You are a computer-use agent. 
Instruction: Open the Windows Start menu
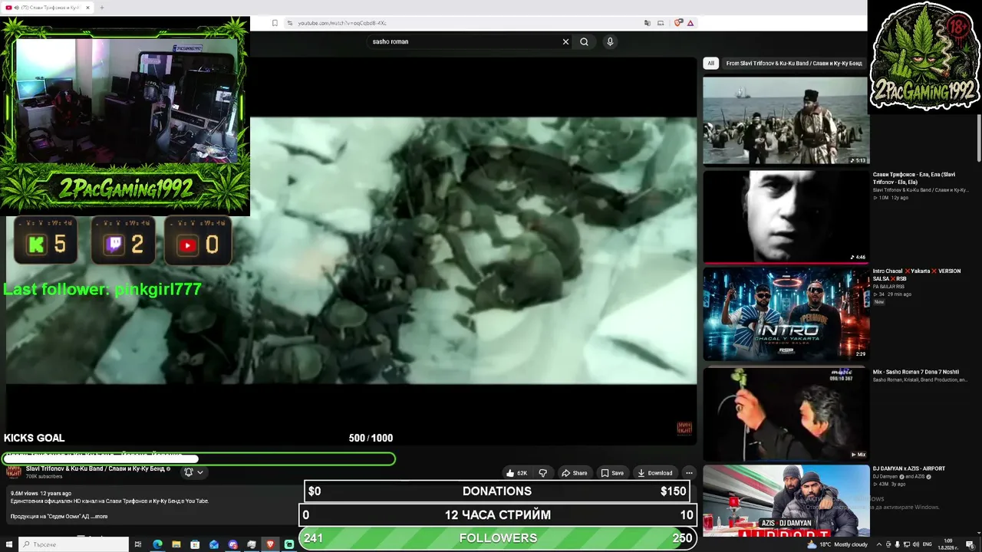(x=9, y=544)
